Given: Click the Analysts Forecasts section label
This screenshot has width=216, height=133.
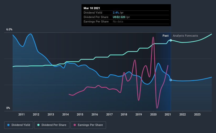Looking at the screenshot, I should tap(185, 36).
